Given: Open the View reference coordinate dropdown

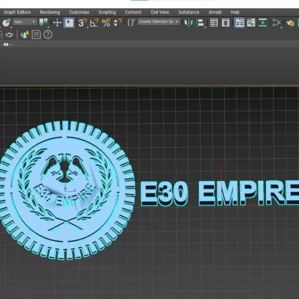Looking at the screenshot, I should (x=25, y=22).
